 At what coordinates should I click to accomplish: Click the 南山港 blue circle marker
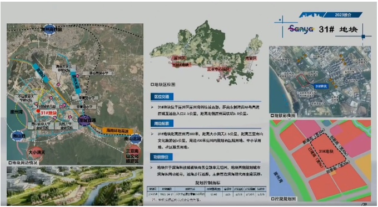(18, 136)
